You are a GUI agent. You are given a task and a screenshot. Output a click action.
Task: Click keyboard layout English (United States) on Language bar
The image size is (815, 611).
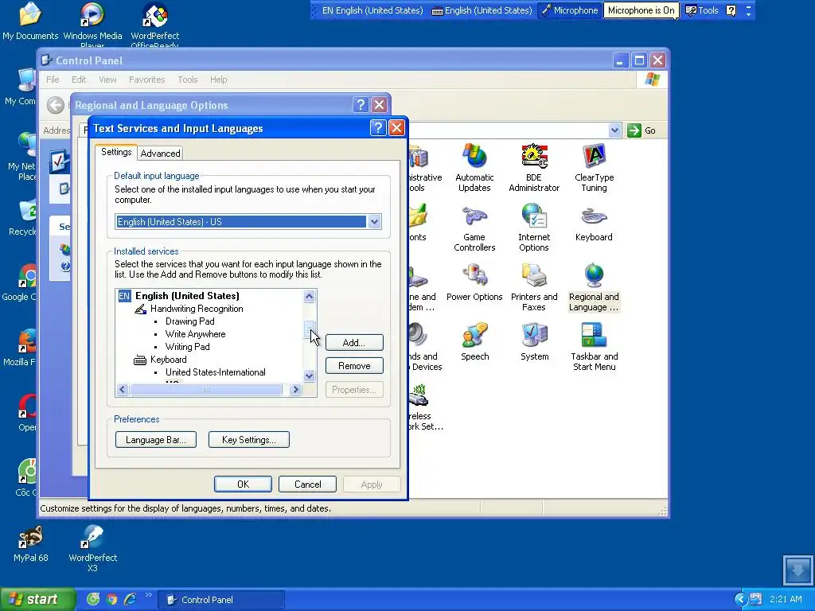coord(482,10)
